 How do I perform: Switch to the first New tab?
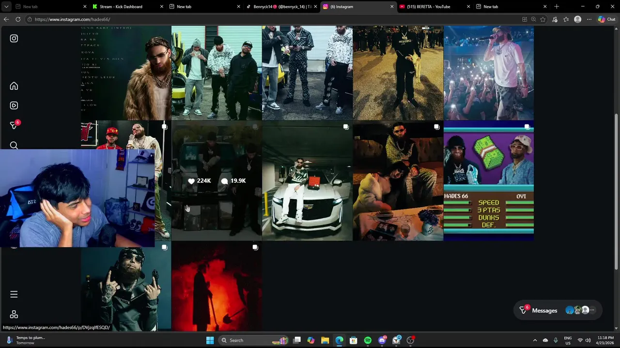[x=51, y=7]
